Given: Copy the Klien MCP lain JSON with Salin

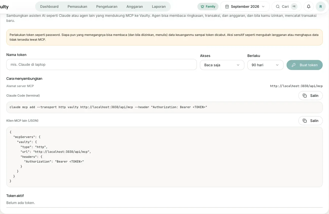Looking at the screenshot, I should tap(310, 121).
